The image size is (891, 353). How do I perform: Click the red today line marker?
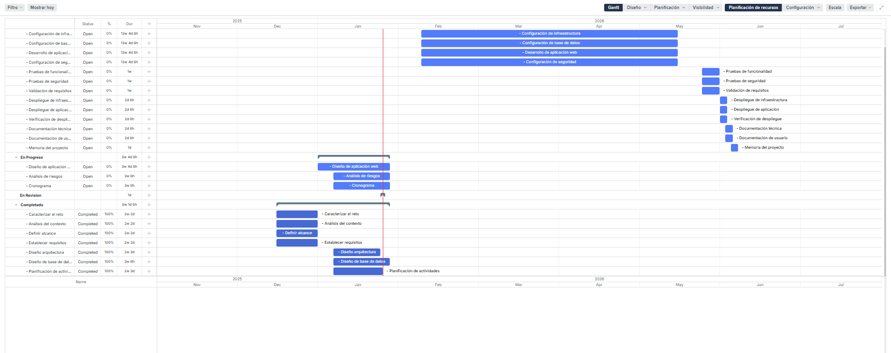pyautogui.click(x=383, y=152)
